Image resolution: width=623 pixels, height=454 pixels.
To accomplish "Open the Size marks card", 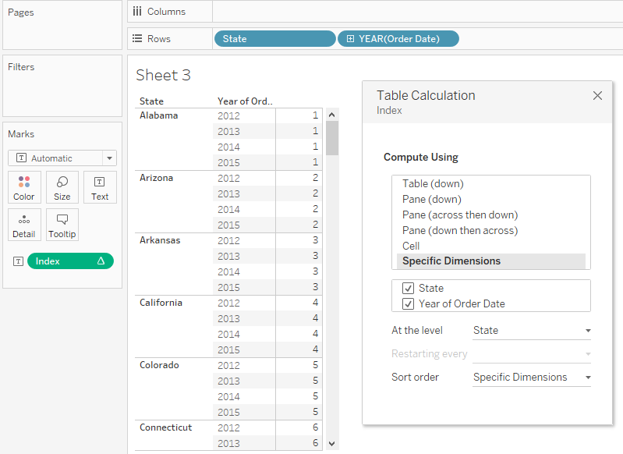I will point(62,187).
